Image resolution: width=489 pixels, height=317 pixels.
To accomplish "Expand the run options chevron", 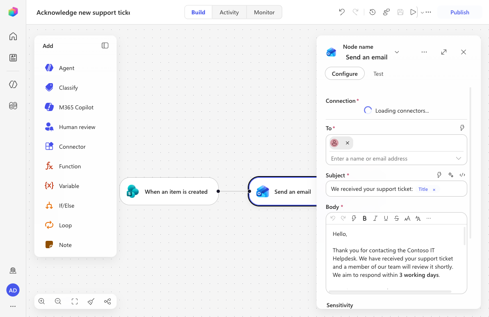I will [x=422, y=12].
